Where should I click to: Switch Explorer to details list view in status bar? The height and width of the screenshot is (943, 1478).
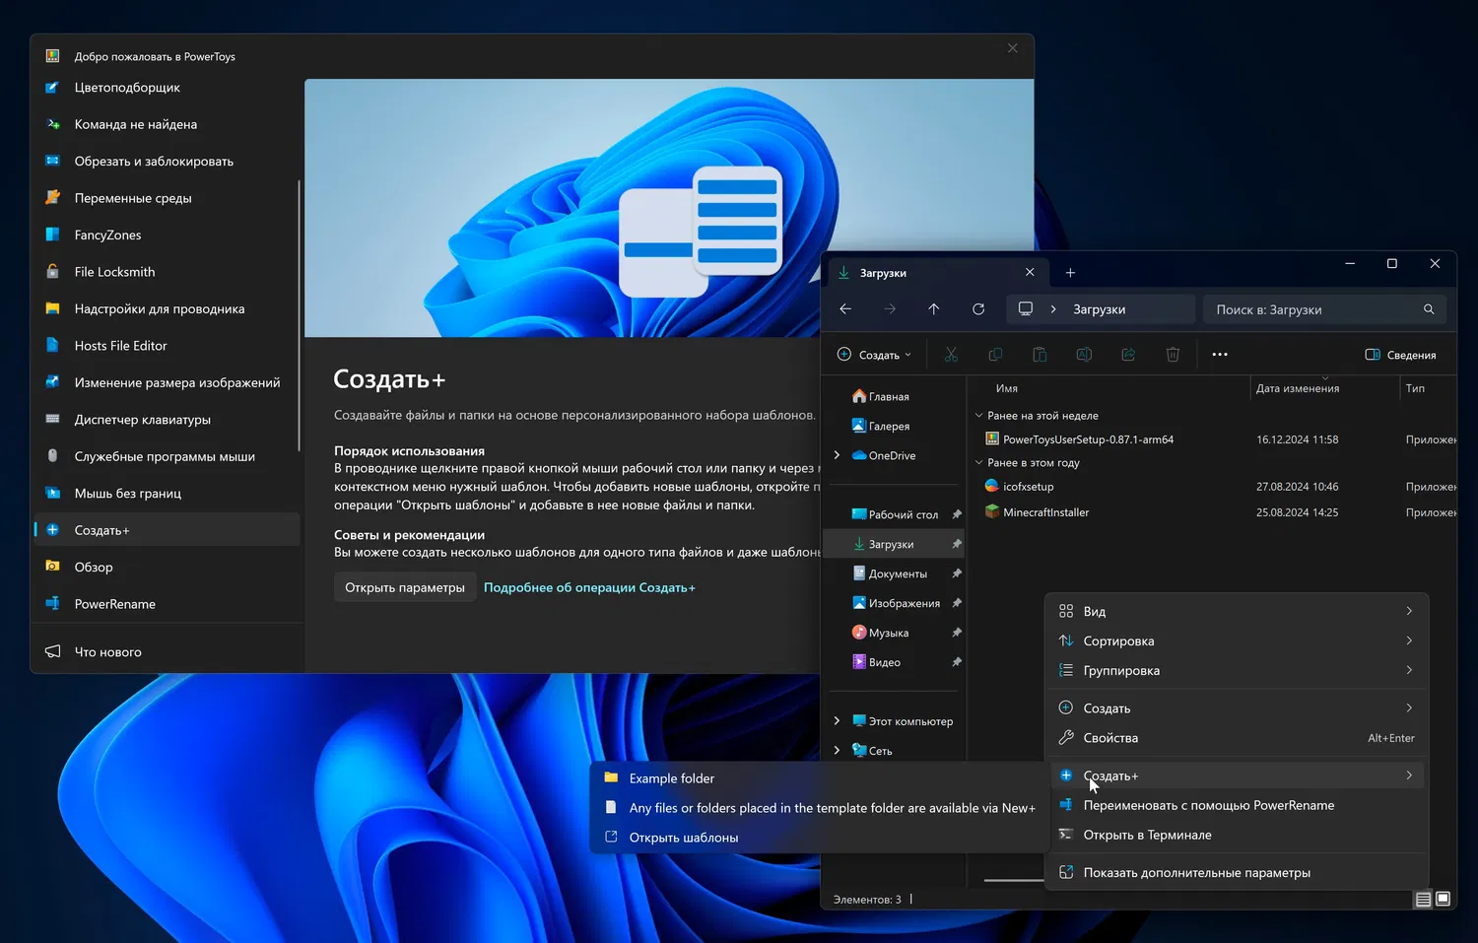click(1423, 899)
